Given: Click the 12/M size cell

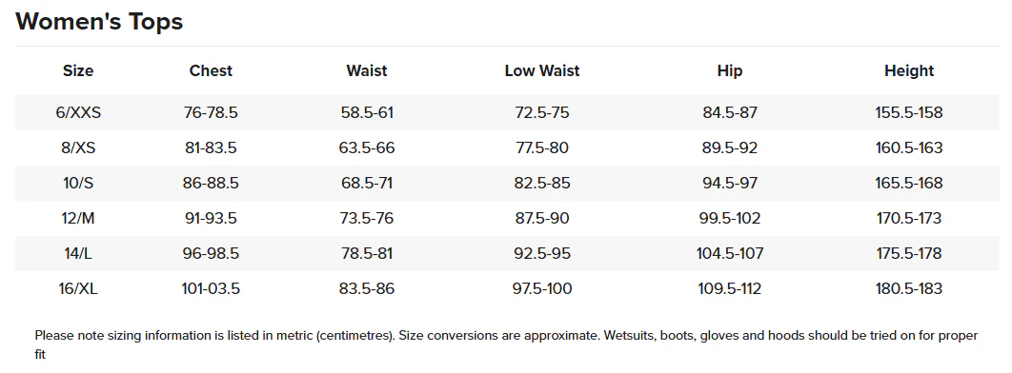Looking at the screenshot, I should (78, 219).
